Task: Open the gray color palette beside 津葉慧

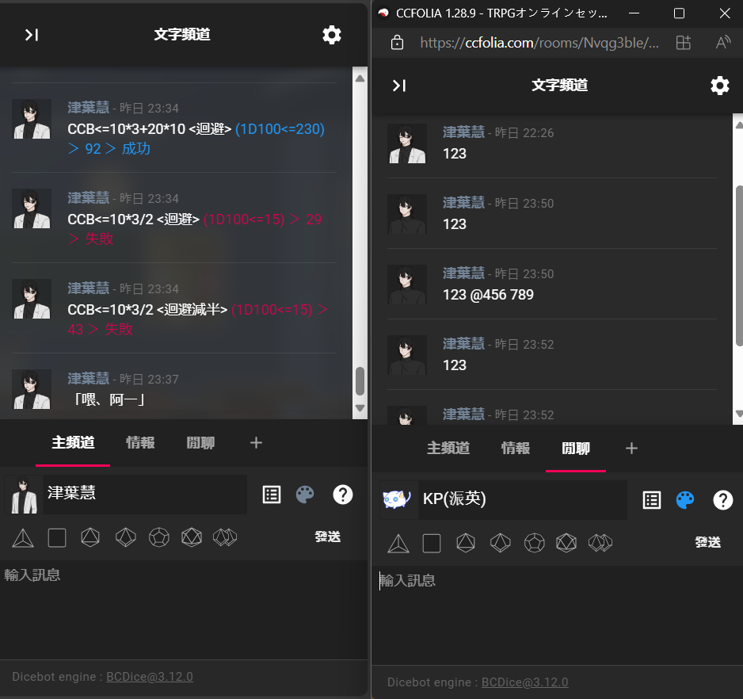Action: pyautogui.click(x=305, y=495)
